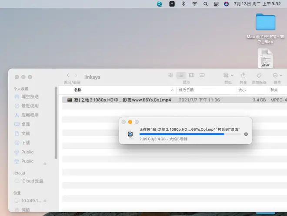Sort by the 修改日期 column header
Image resolution: width=287 pixels, height=216 pixels.
(186, 90)
